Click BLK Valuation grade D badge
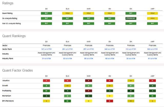This screenshot has width=164, height=107. [67, 81]
